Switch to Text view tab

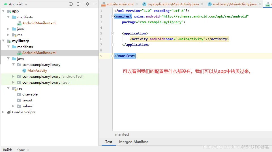(109, 142)
